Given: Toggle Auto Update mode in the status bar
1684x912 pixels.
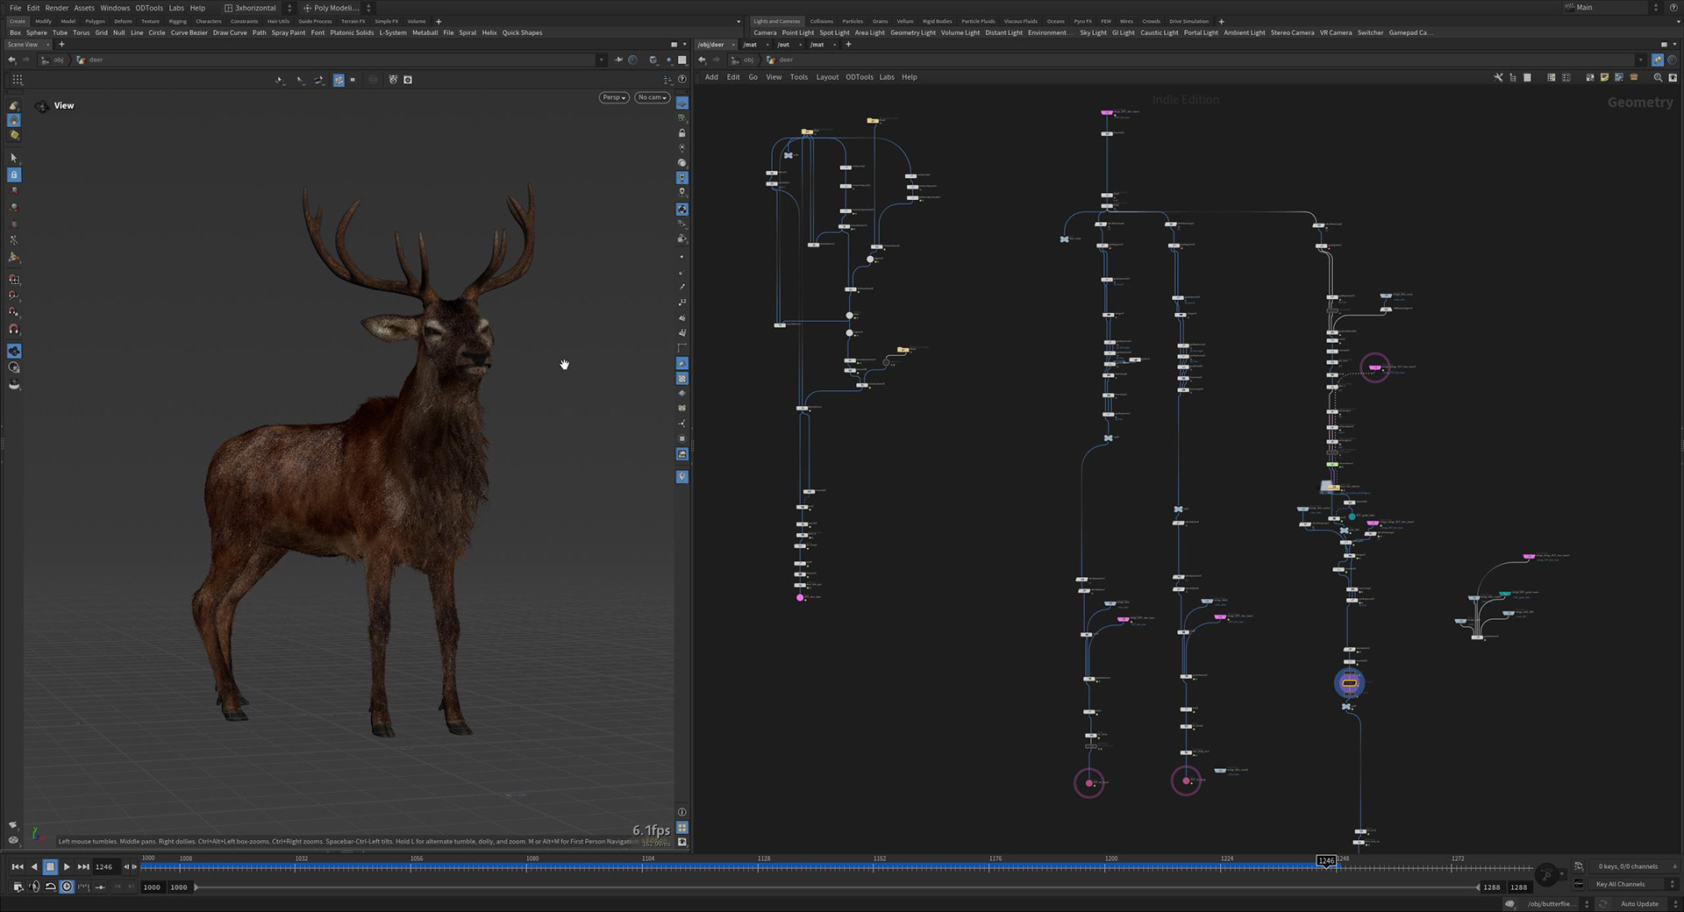Looking at the screenshot, I should [x=1638, y=904].
